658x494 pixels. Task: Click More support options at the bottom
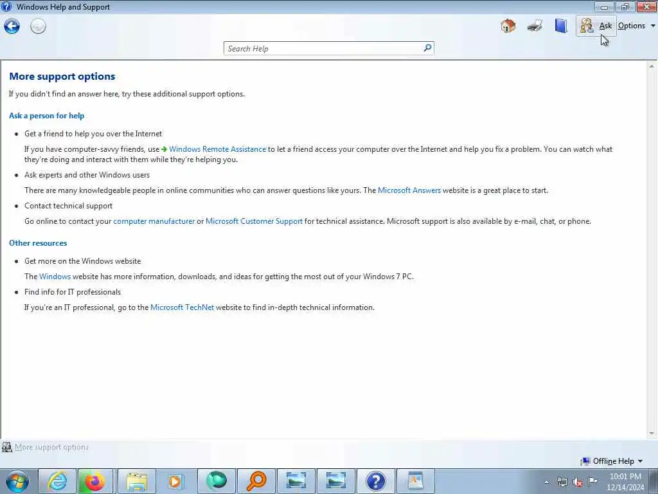click(51, 447)
